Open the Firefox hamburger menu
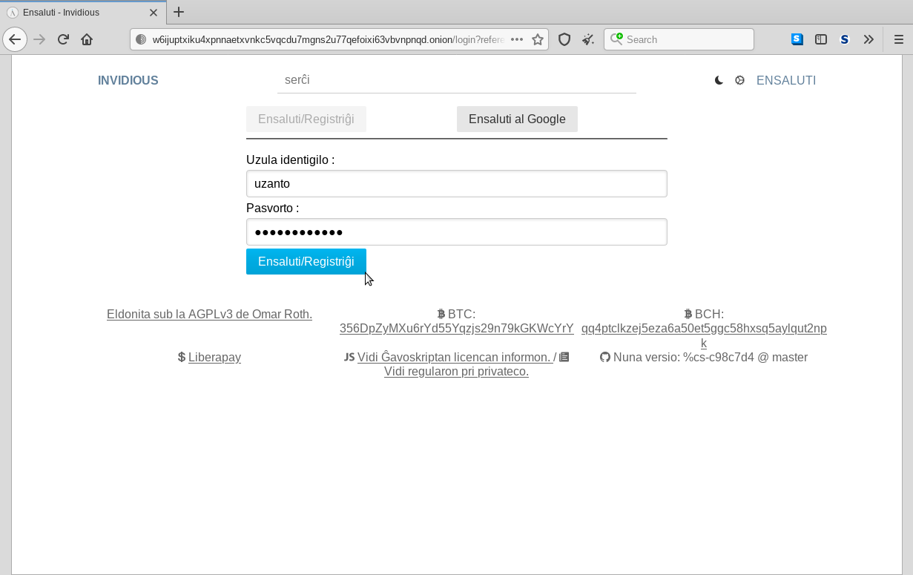The height and width of the screenshot is (575, 913). click(898, 39)
